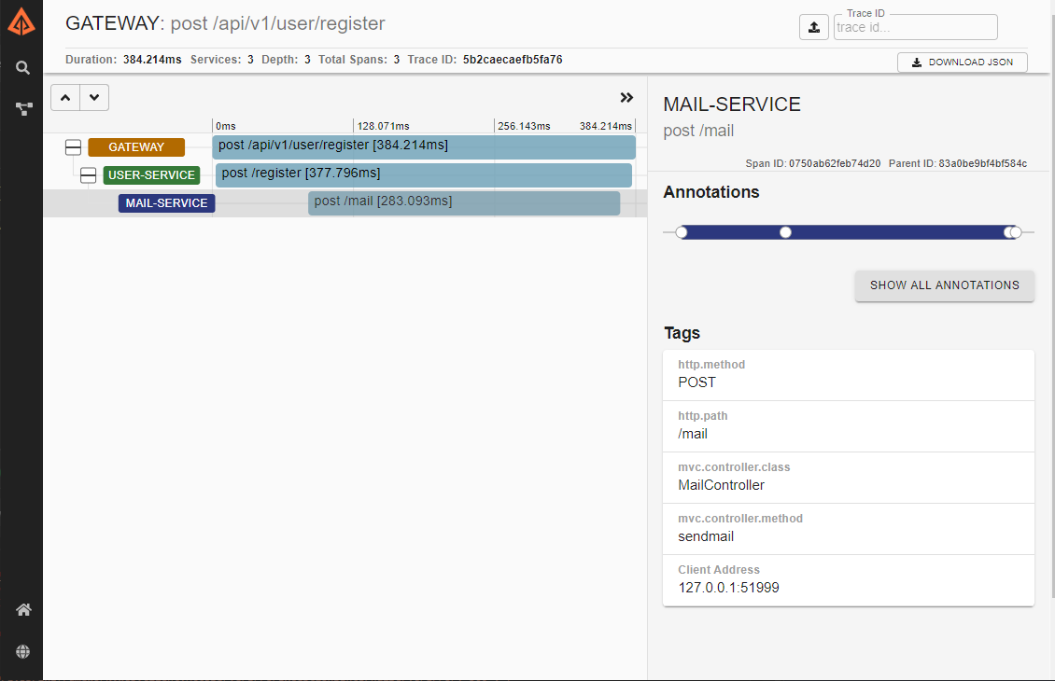Image resolution: width=1055 pixels, height=681 pixels.
Task: Click the 256.143ms timeline tick label
Action: tap(524, 126)
